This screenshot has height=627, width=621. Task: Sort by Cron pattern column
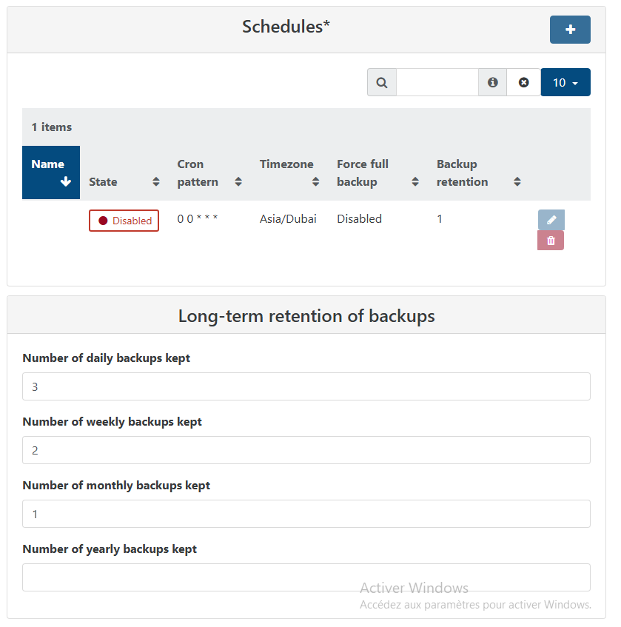pos(209,172)
